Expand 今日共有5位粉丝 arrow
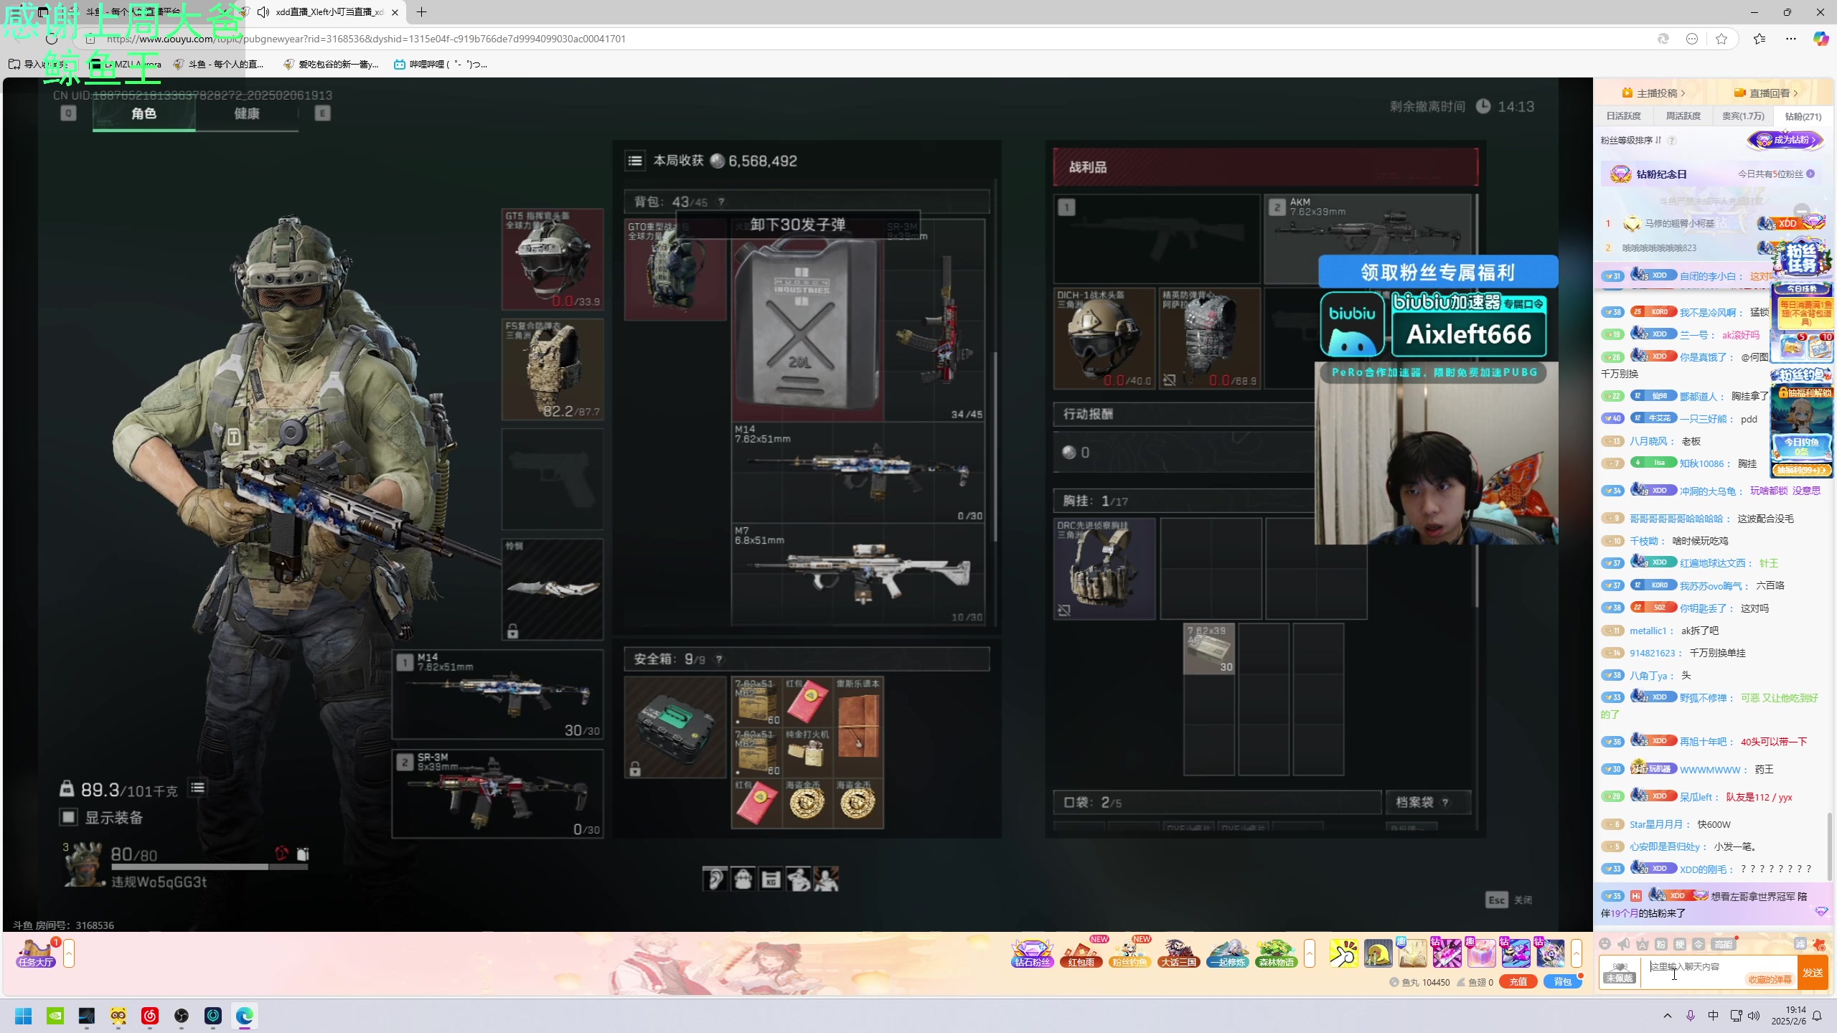 tap(1810, 174)
